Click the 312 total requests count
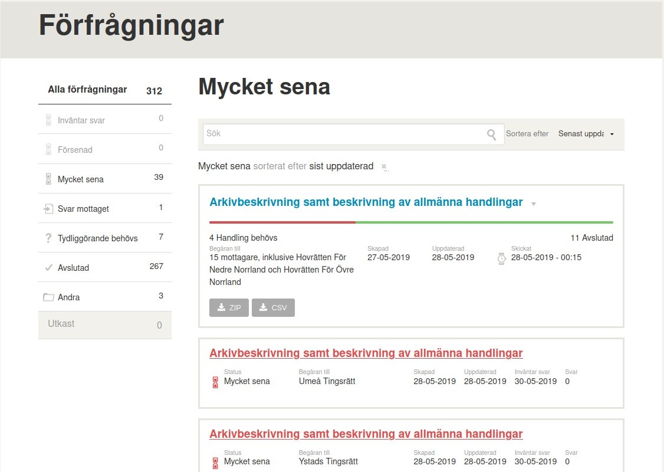Image resolution: width=664 pixels, height=472 pixels. (154, 91)
